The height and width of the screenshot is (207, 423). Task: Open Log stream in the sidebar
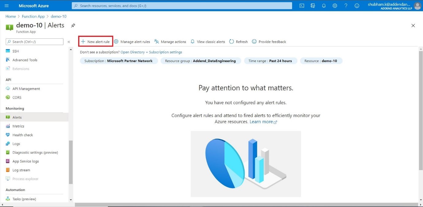coord(21,170)
